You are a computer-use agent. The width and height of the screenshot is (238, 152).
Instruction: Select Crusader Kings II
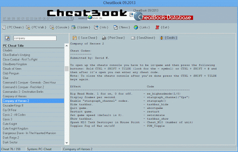tap(33, 105)
